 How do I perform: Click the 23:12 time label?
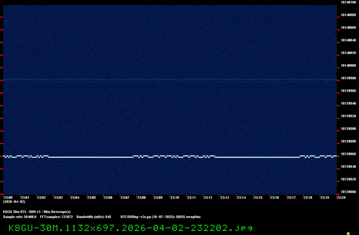click(x=208, y=197)
